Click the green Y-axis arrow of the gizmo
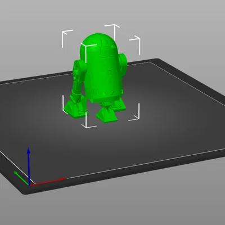Screen dimensions: 225x225 pos(21,178)
